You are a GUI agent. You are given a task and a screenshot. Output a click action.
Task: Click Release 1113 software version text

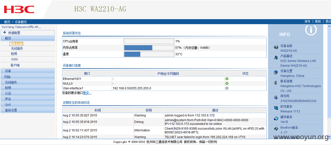290,111
